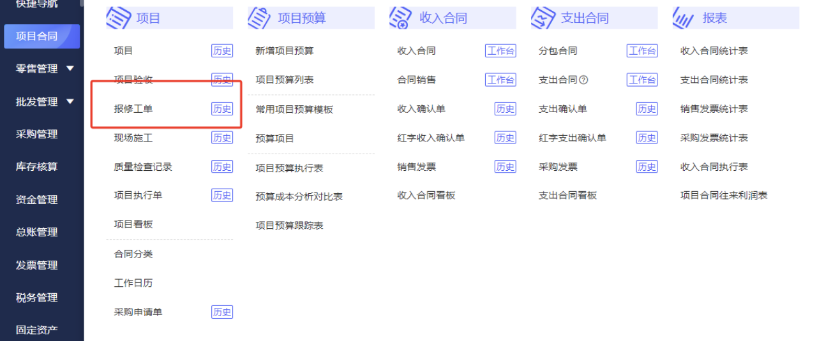Open the 项目执行单 link
Screen dimensions: 817x341
138,195
